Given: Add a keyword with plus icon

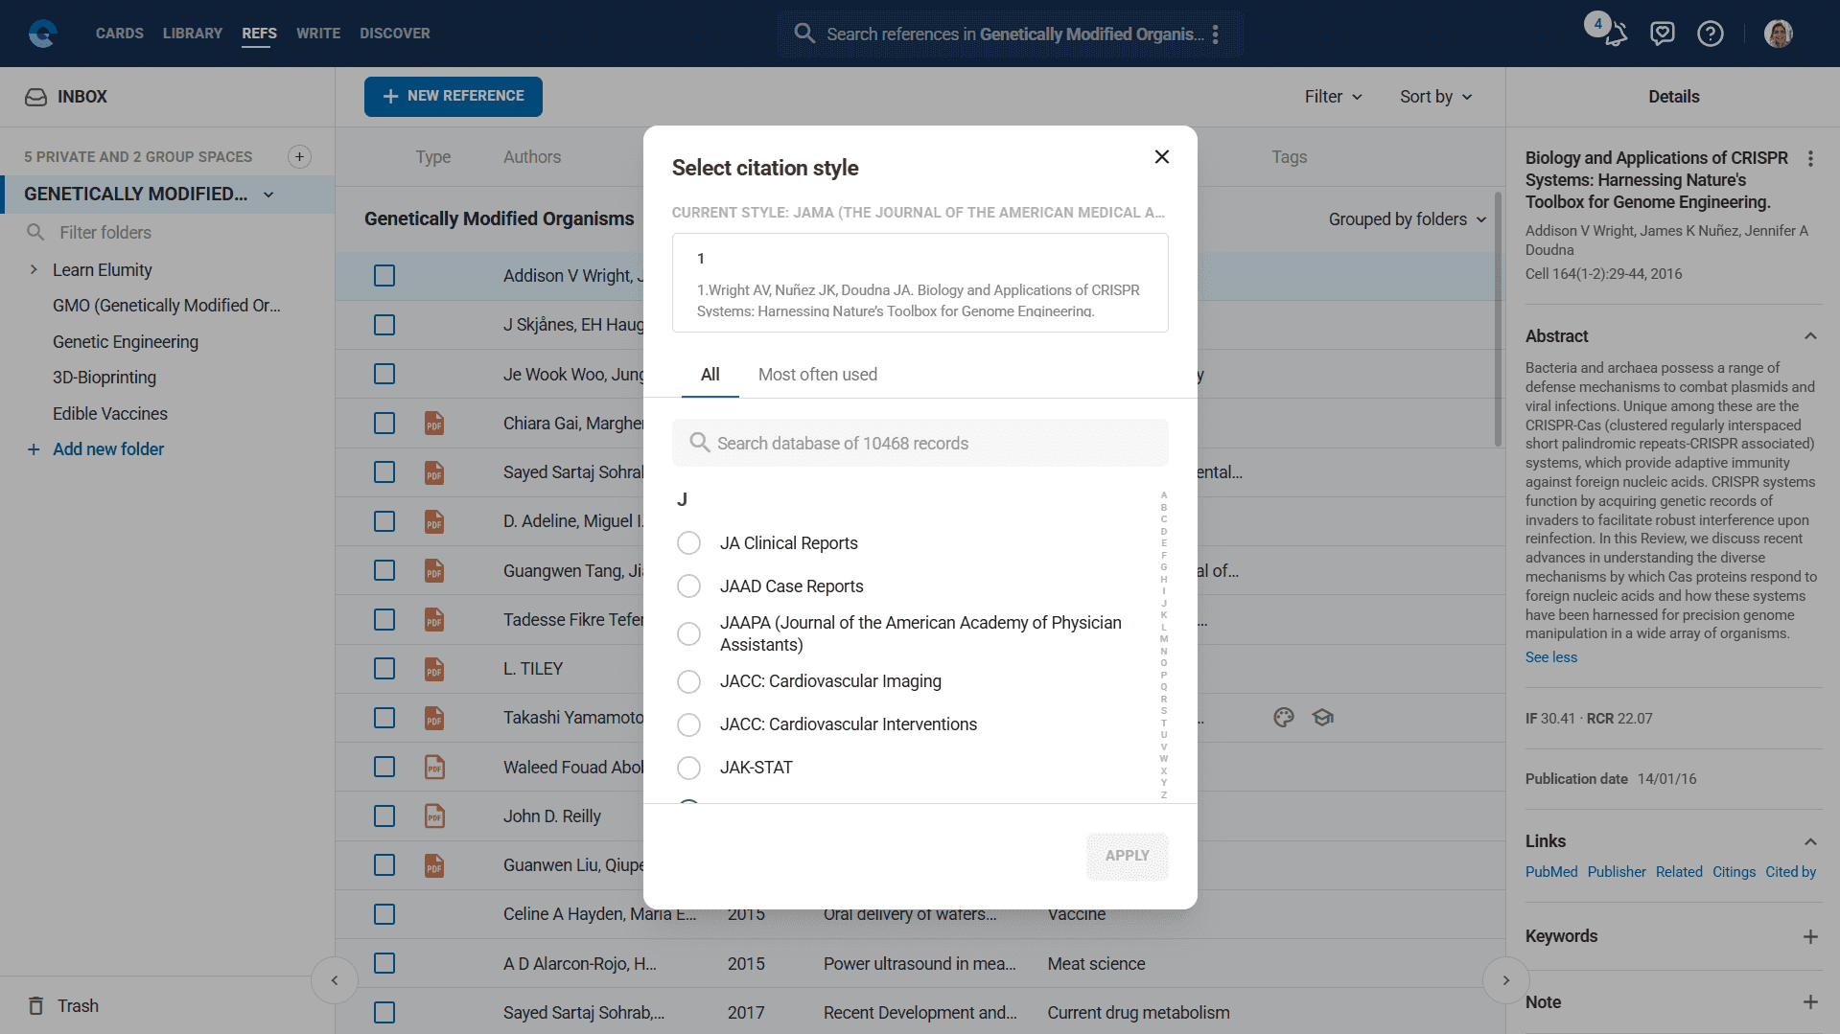Looking at the screenshot, I should click(1809, 936).
